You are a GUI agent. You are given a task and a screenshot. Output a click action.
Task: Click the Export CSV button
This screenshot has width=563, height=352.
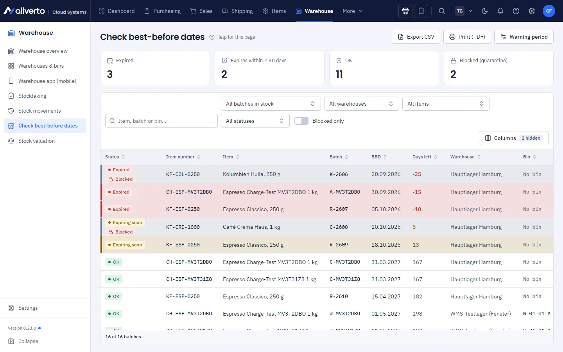click(416, 37)
